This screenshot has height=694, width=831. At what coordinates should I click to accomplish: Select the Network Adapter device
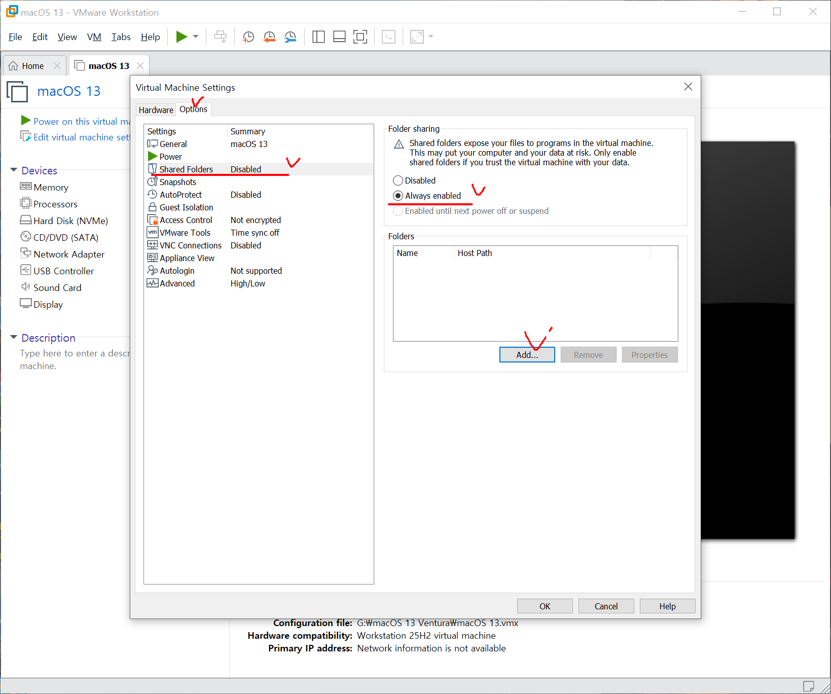point(62,254)
